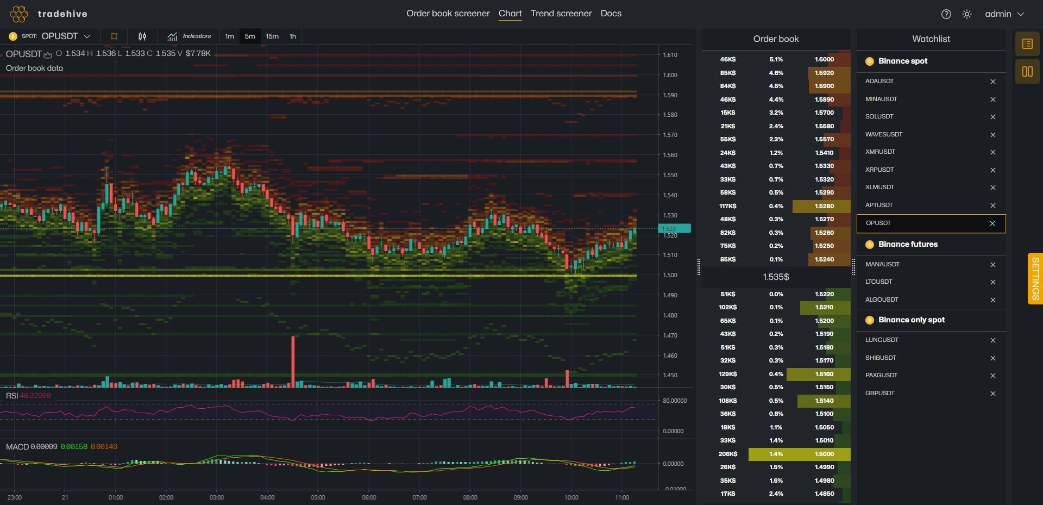1043x505 pixels.
Task: Click the 1.5160 bid level with 129K$
Action: [x=776, y=374]
